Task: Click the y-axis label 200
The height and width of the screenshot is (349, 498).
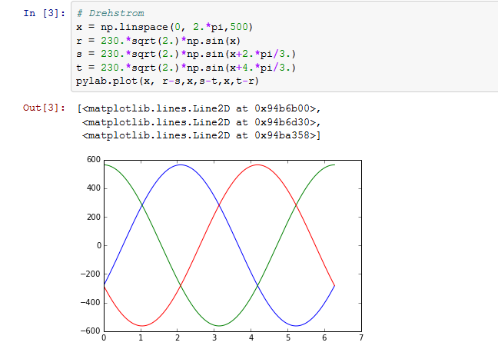Action: click(x=94, y=217)
